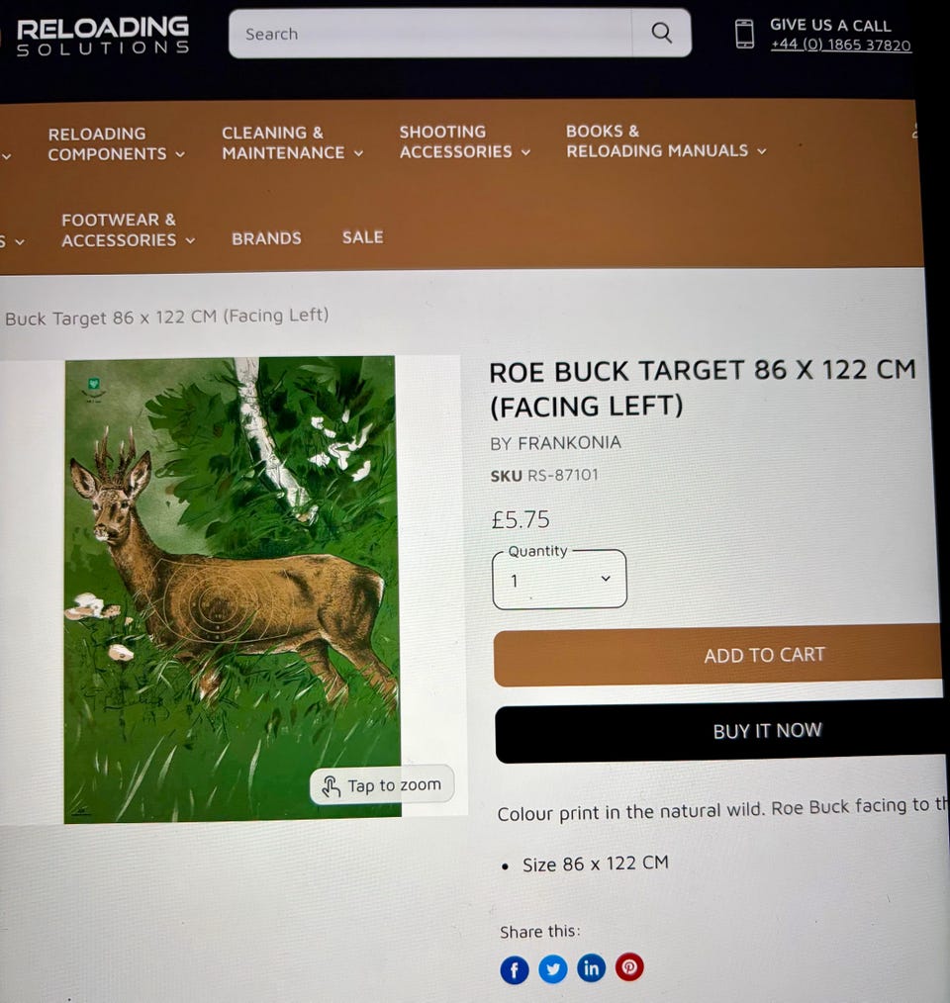Screen dimensions: 950x1003
Task: Share on LinkedIn icon
Action: (592, 967)
